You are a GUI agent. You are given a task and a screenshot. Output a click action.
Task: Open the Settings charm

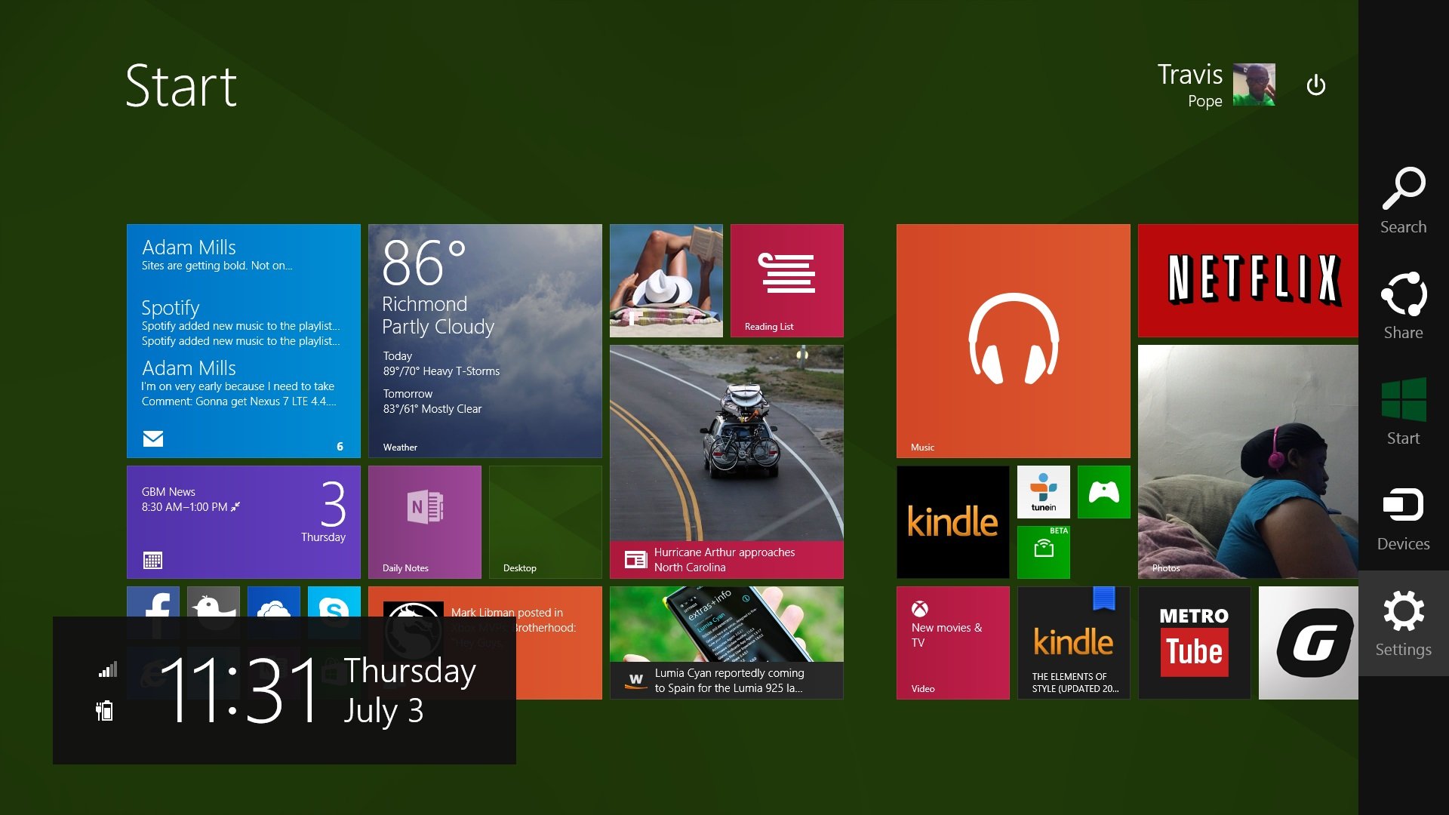[1403, 623]
